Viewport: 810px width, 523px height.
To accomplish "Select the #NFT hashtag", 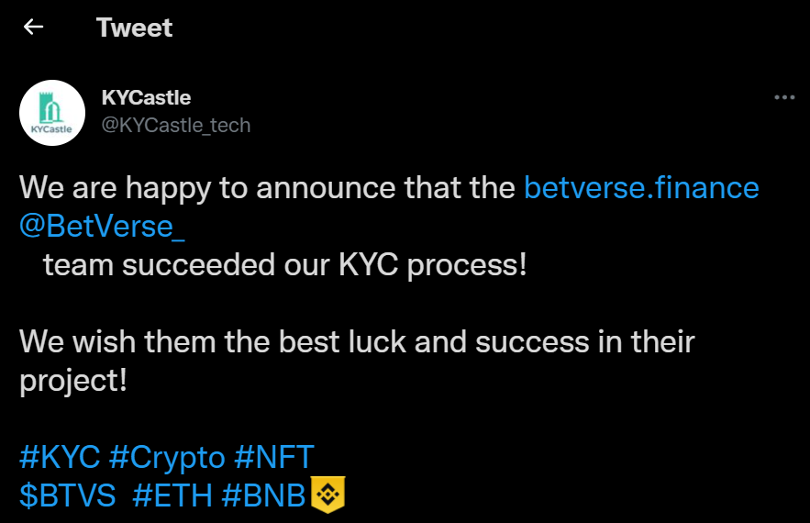I will 274,456.
